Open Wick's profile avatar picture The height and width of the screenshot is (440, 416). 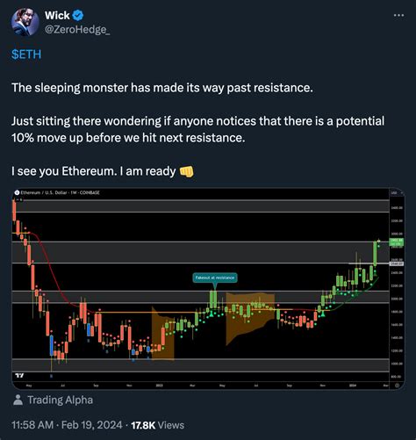tap(25, 22)
